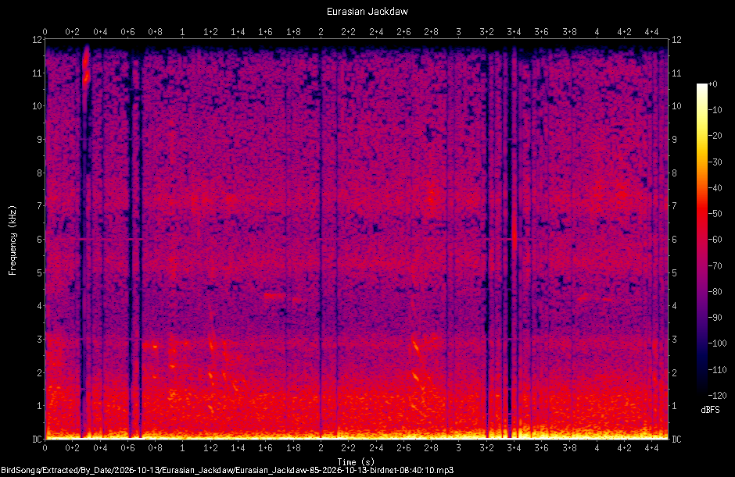Click the "-10" label on the color scale
Viewport: 735px width, 477px height.
click(x=715, y=110)
